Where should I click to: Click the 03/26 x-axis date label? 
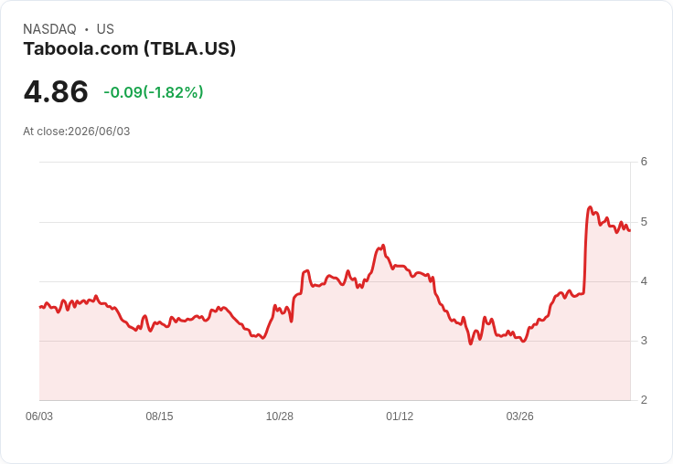coord(519,416)
